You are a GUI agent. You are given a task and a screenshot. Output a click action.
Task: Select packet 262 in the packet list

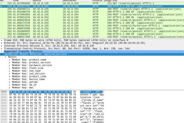pyautogui.click(x=92, y=31)
